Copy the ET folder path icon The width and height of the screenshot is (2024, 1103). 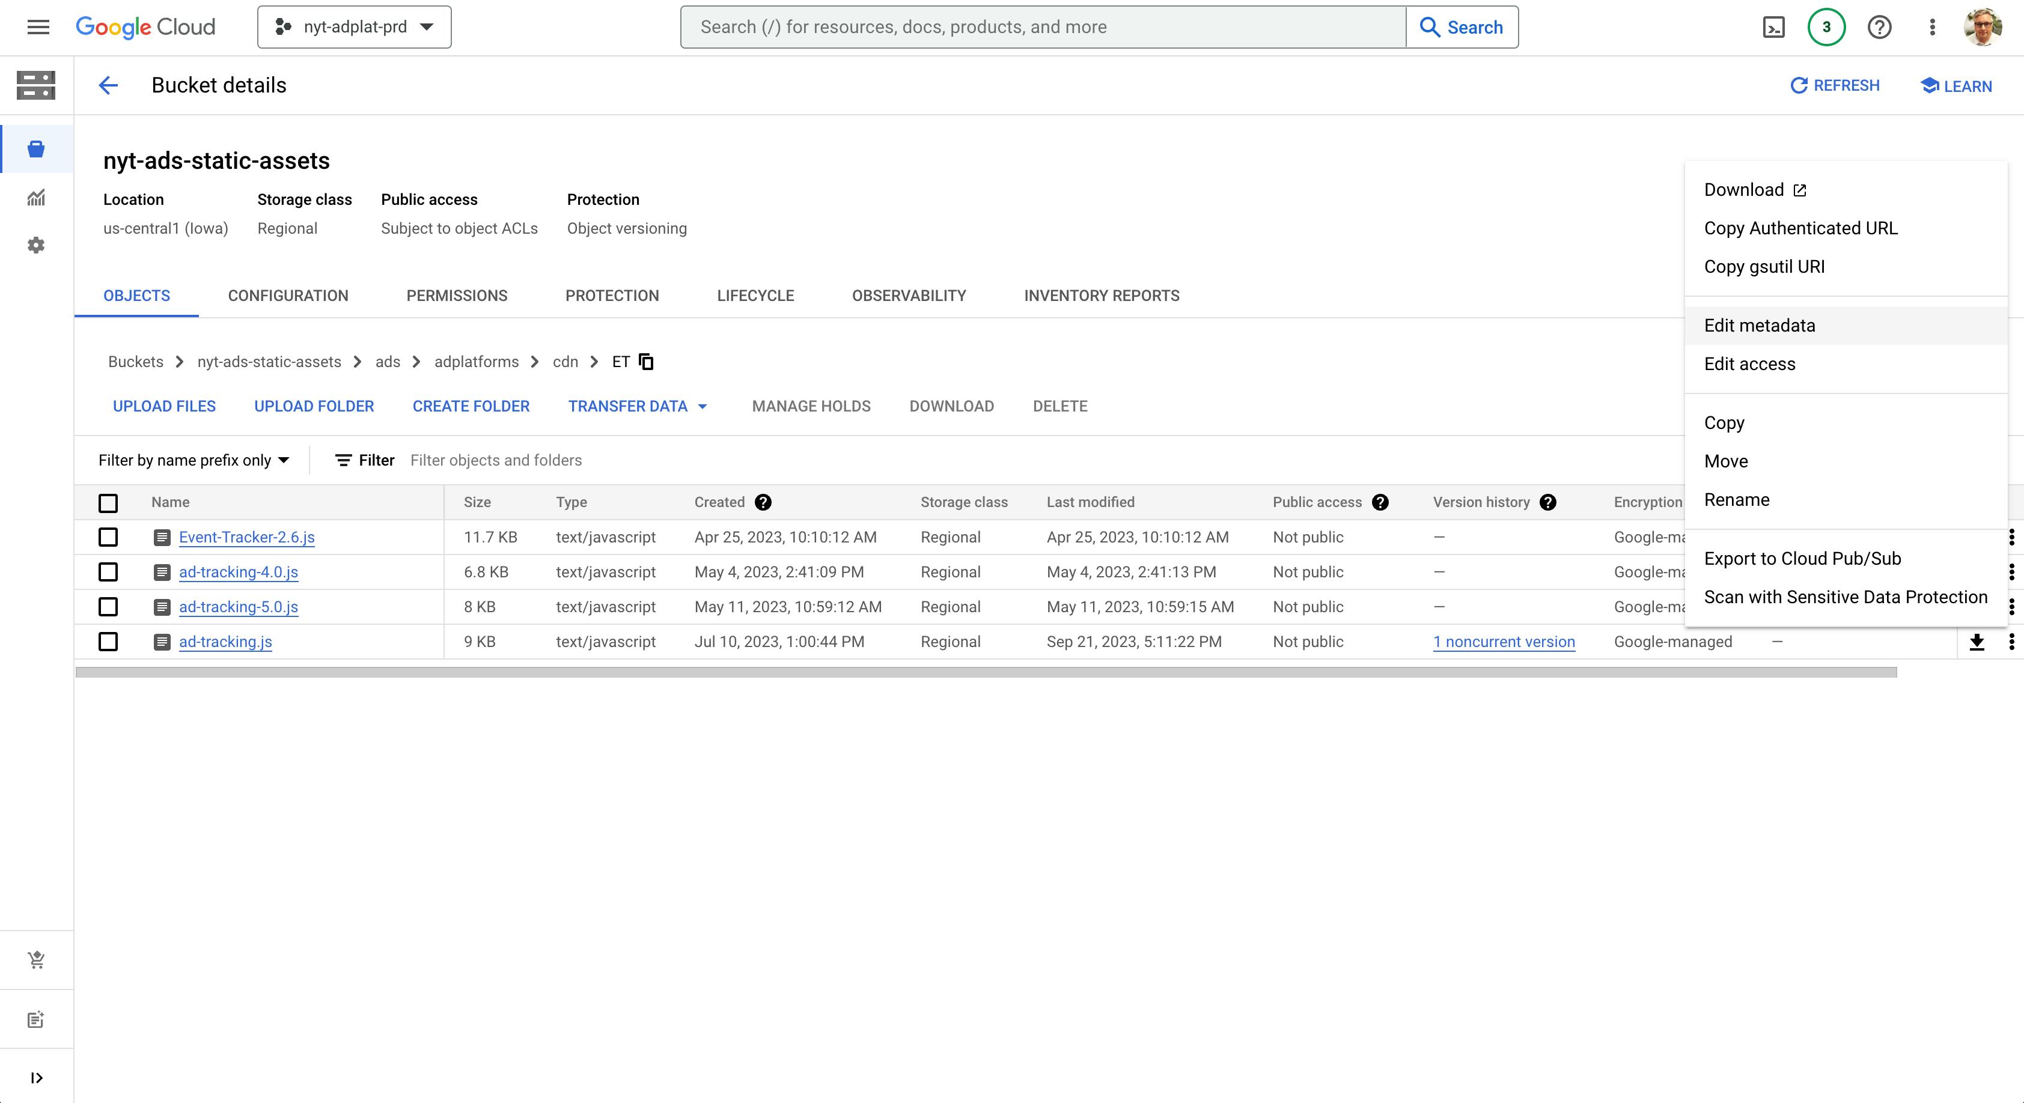[647, 362]
